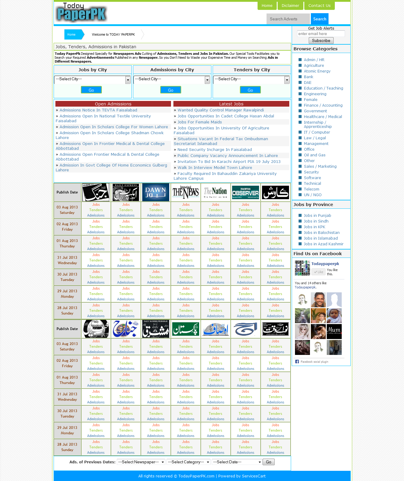Focus the enter email here field
The width and height of the screenshot is (404, 481).
click(x=321, y=34)
